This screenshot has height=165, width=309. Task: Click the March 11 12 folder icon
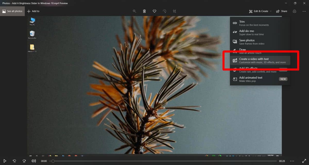32,48
